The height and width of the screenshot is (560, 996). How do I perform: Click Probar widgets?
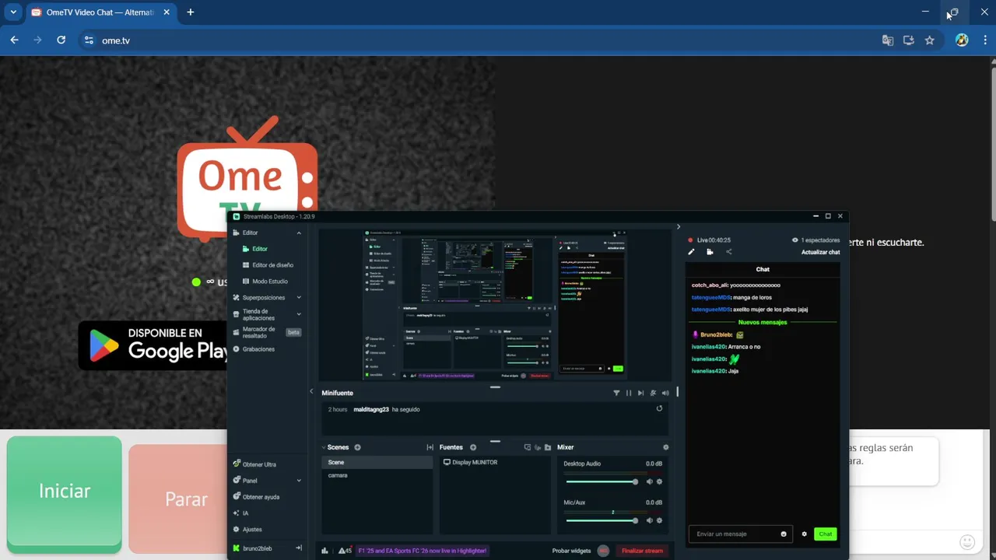tap(572, 551)
